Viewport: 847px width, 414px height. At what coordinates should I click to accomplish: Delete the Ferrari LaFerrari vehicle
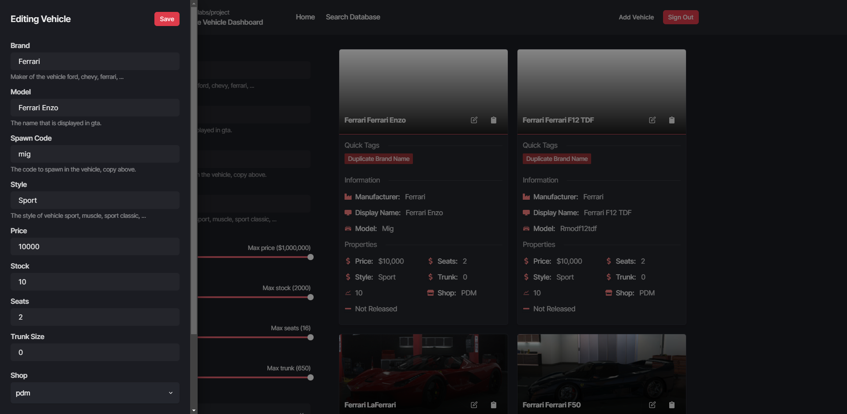494,405
